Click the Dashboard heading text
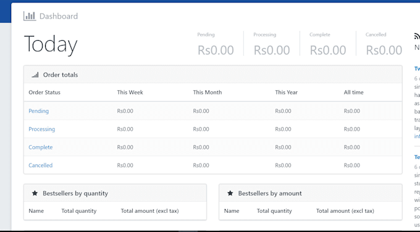The image size is (420, 232). [59, 16]
